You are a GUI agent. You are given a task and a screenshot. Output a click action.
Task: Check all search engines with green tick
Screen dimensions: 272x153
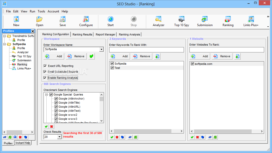click(x=46, y=127)
